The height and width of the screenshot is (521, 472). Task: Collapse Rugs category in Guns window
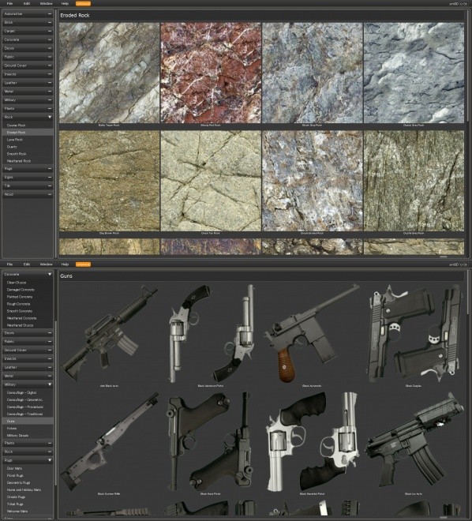[28, 460]
